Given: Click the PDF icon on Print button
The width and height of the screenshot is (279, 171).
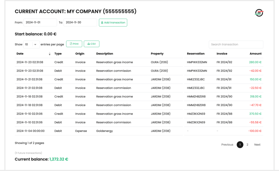Looking at the screenshot, I should tap(71, 44).
